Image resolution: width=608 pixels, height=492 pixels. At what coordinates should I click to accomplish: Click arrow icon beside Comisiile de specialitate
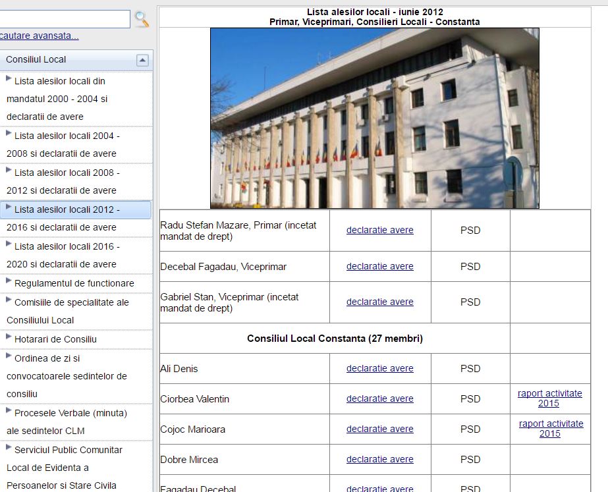[9, 300]
